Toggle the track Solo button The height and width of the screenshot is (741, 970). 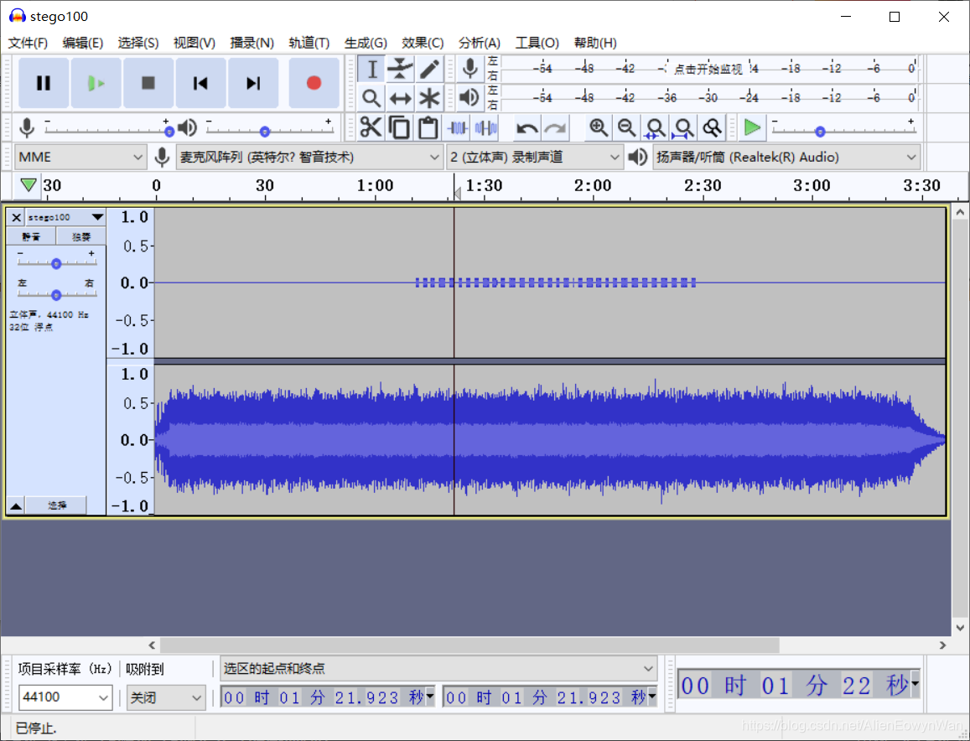click(x=81, y=236)
